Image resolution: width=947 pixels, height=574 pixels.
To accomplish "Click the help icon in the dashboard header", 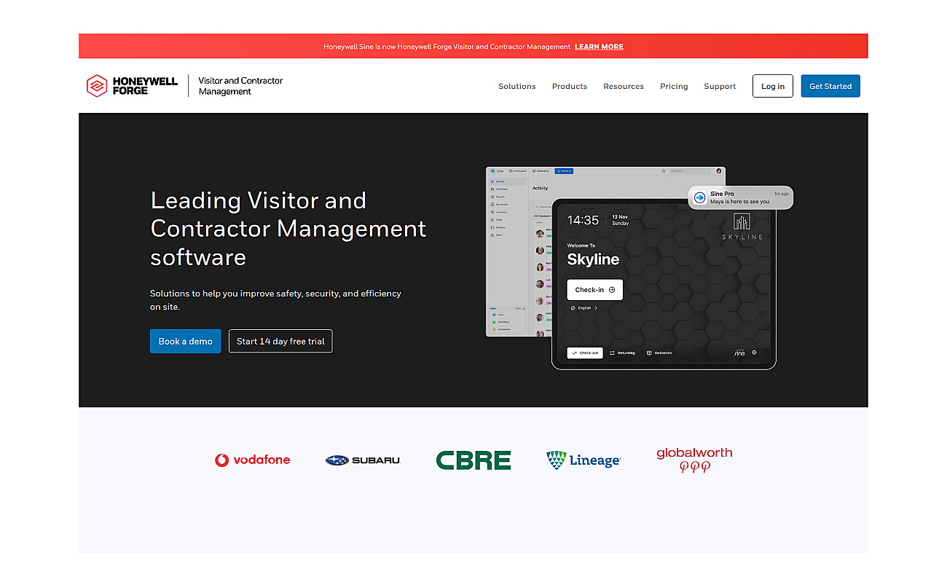I will pos(664,171).
